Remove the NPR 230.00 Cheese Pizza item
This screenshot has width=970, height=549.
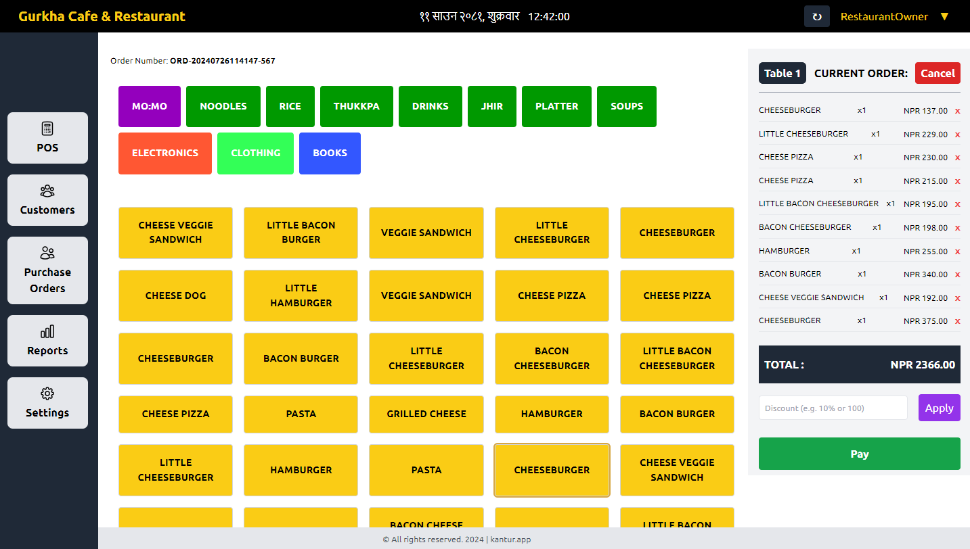coord(958,158)
